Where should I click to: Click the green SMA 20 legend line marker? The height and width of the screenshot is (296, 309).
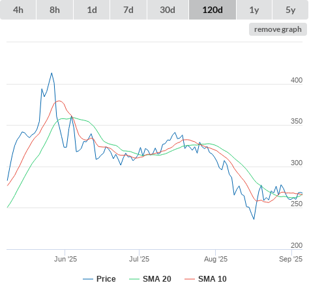point(134,279)
